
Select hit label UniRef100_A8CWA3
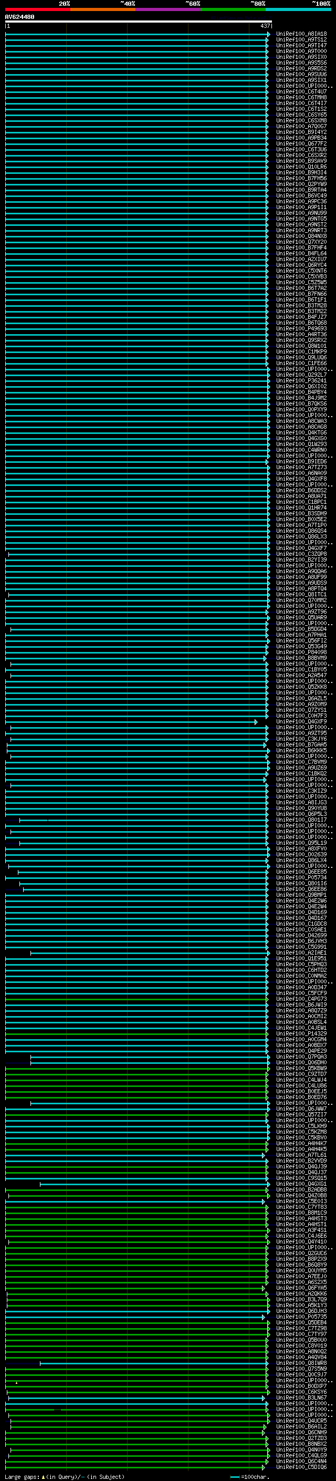click(301, 421)
